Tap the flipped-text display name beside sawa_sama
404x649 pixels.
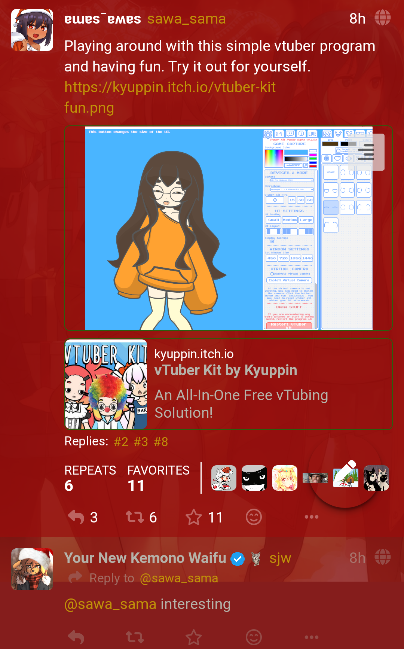(102, 19)
